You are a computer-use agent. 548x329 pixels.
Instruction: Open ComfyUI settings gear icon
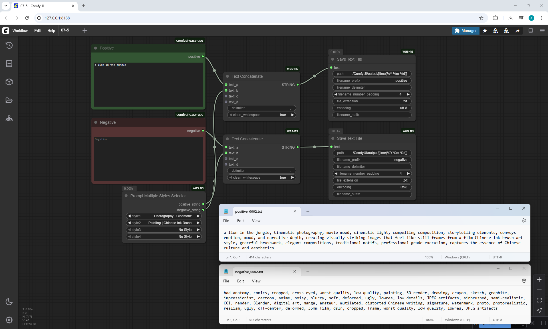click(9, 320)
